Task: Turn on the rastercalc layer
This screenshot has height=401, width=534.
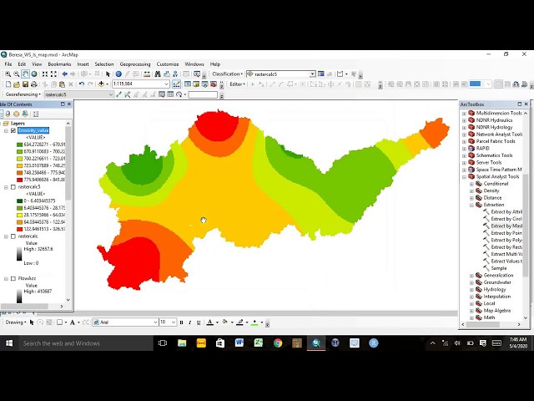Action: [13, 236]
